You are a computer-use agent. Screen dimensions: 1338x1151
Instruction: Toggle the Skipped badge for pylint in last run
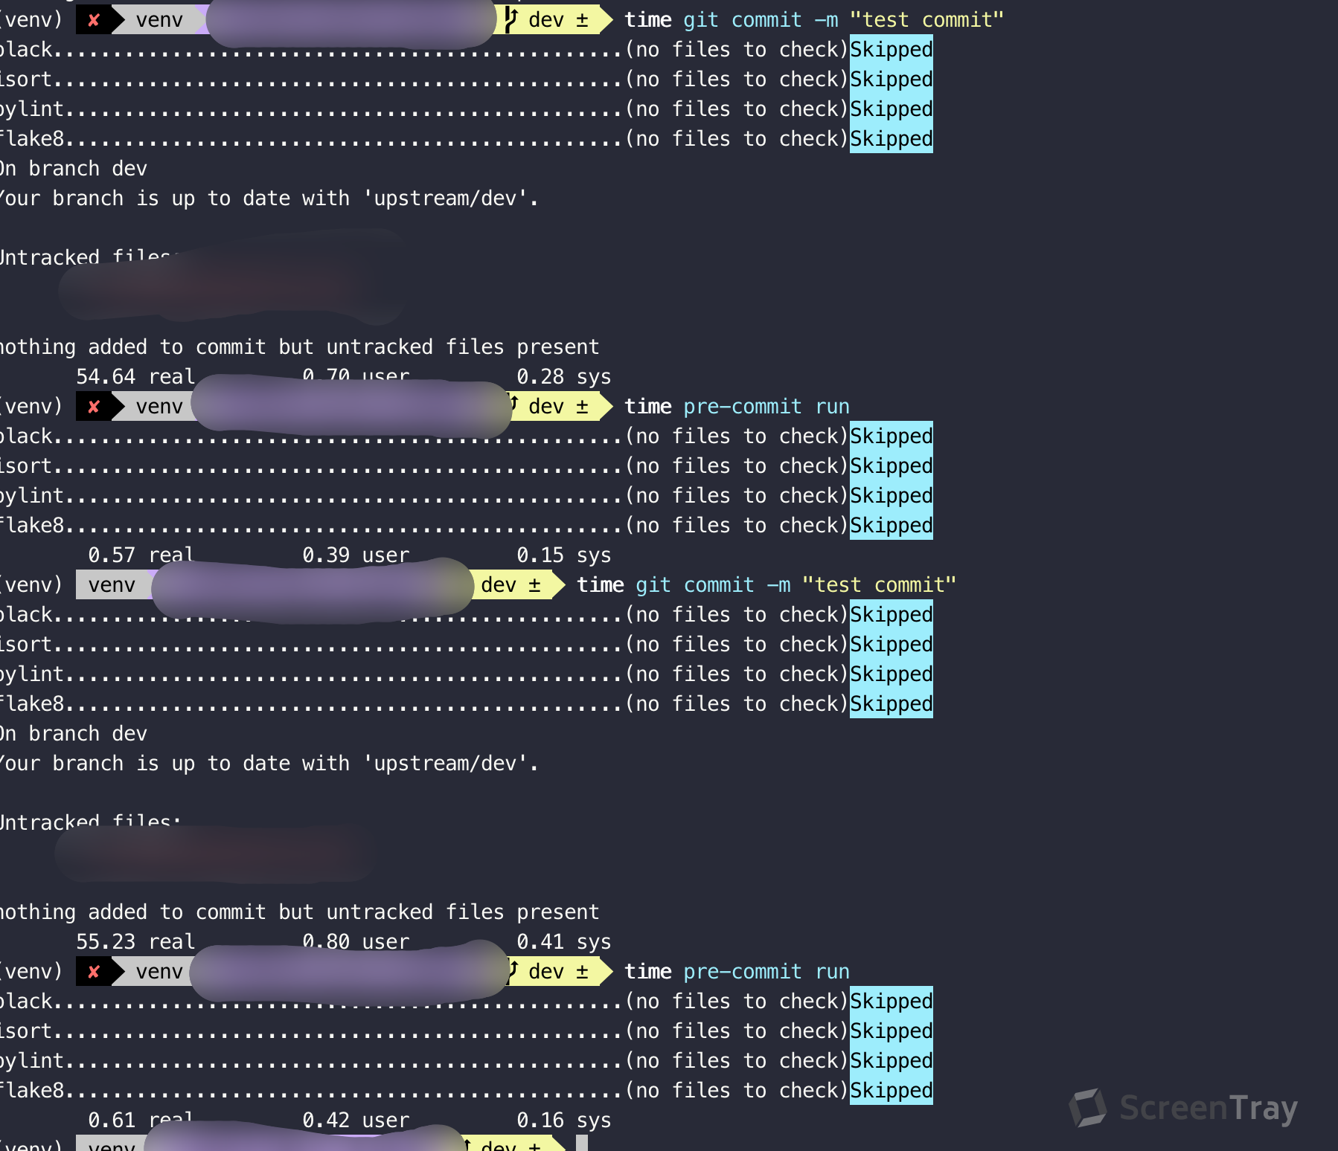(890, 1060)
